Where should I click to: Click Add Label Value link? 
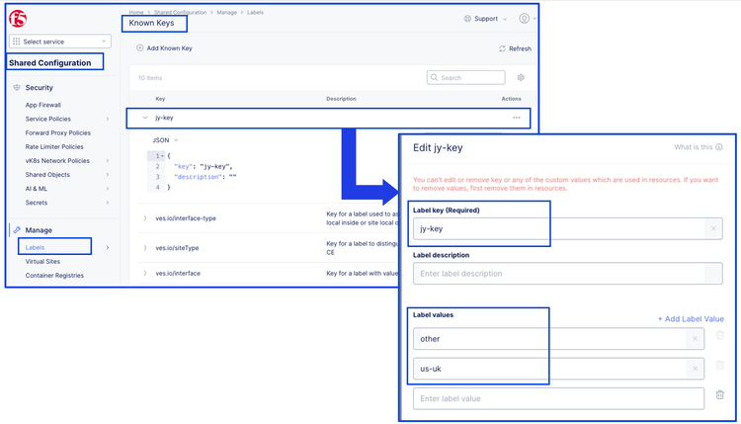point(691,319)
